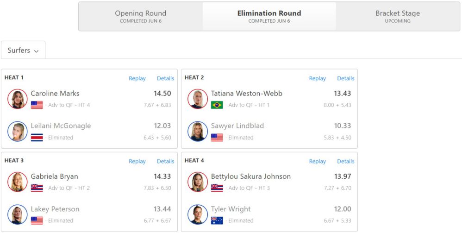The image size is (462, 233).
Task: Click Tyler Wright's round profile photo
Action: coord(198,214)
